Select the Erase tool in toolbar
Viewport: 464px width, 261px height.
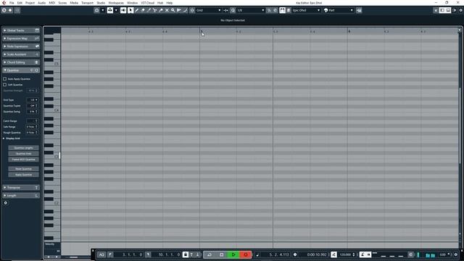coord(143,10)
